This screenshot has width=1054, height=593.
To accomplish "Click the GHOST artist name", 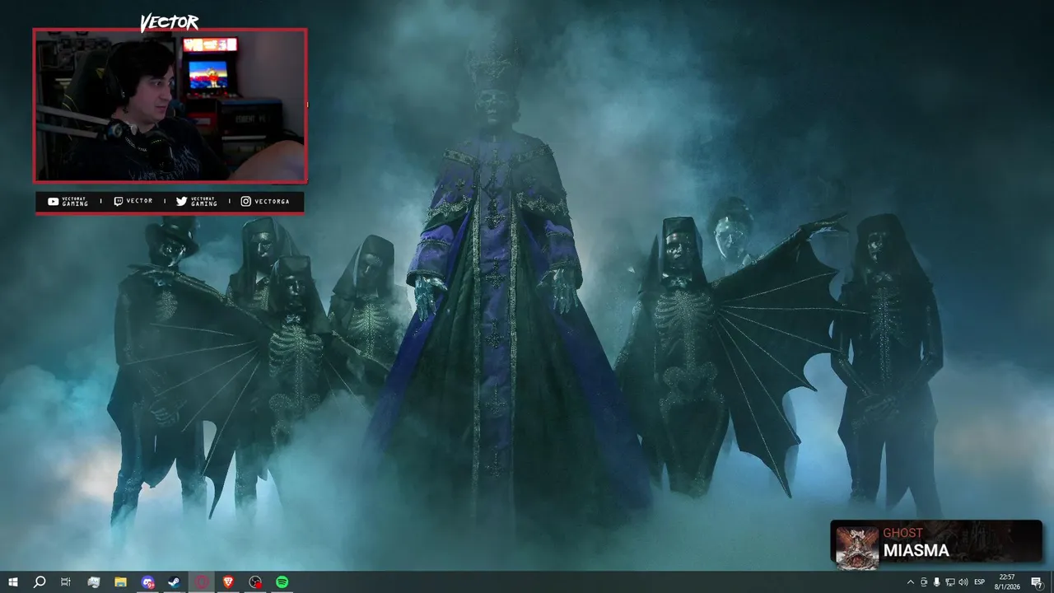I will click(902, 533).
